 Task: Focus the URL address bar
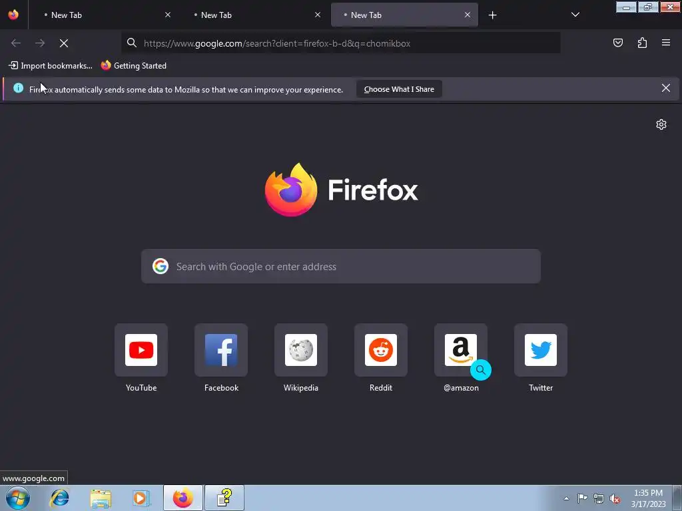point(340,43)
